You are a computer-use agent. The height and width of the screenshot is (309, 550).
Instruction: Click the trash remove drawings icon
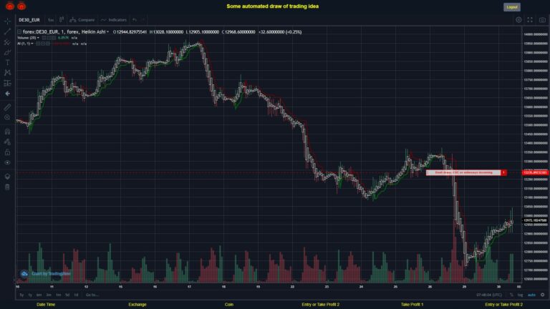[7, 187]
